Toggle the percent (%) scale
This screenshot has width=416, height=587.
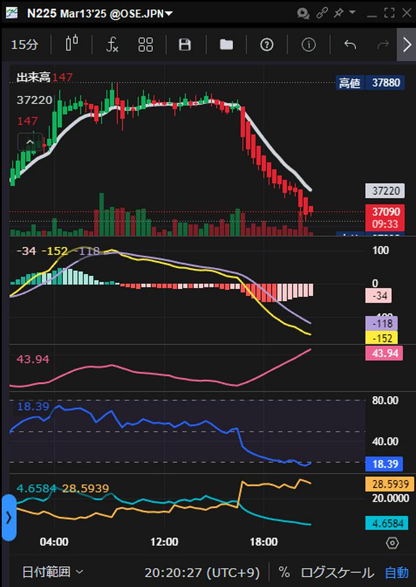point(284,573)
